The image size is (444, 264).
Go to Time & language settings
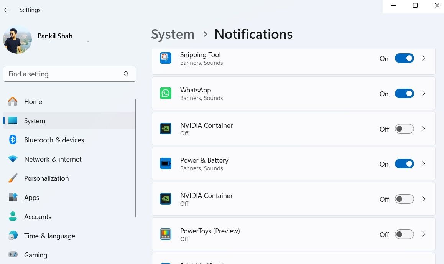69,236
